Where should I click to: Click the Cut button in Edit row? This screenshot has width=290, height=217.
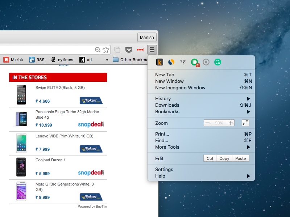coord(210,158)
